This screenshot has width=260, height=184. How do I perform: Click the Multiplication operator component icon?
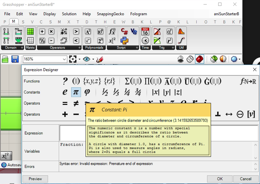click(51, 31)
